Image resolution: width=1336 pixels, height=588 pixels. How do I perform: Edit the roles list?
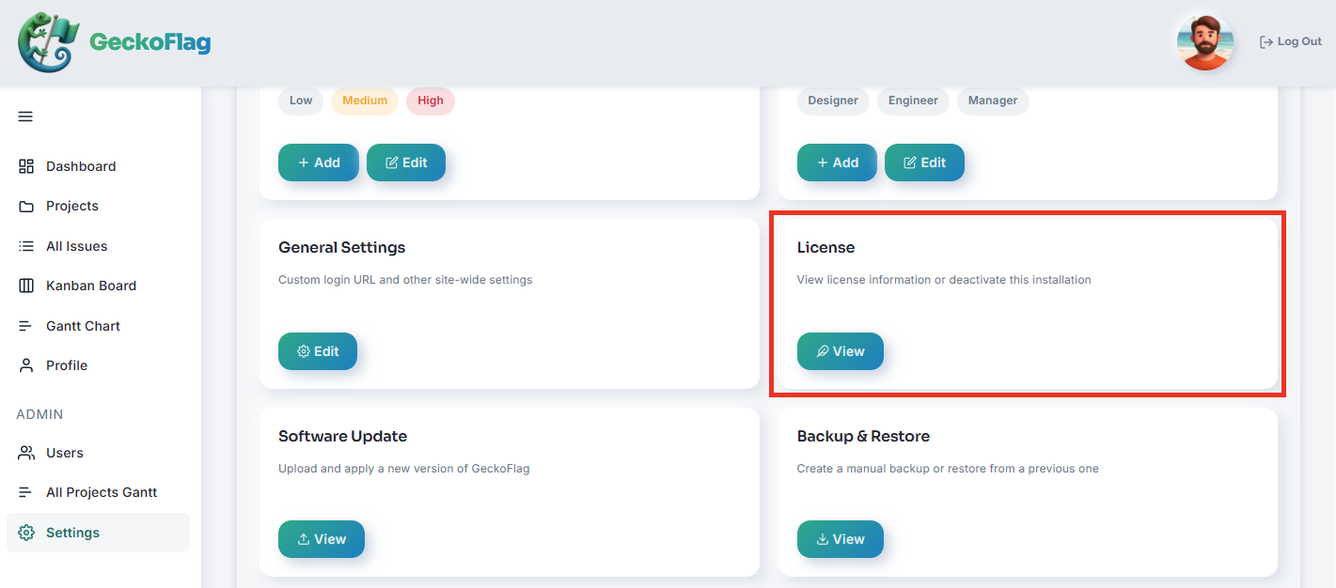(924, 162)
